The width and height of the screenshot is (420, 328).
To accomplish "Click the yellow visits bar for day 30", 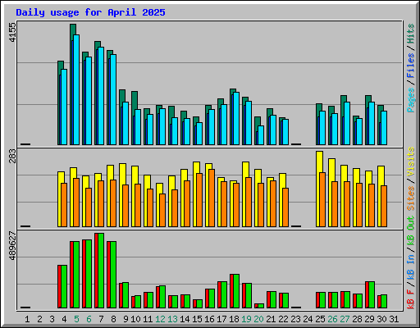I will pos(381,175).
